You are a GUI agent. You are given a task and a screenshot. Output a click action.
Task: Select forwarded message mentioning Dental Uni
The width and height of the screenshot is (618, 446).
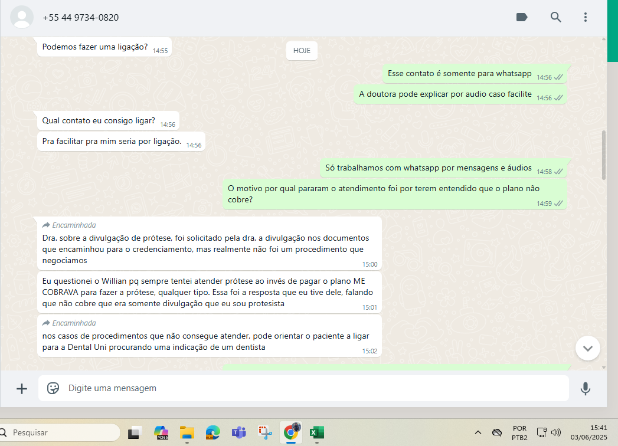(x=210, y=336)
